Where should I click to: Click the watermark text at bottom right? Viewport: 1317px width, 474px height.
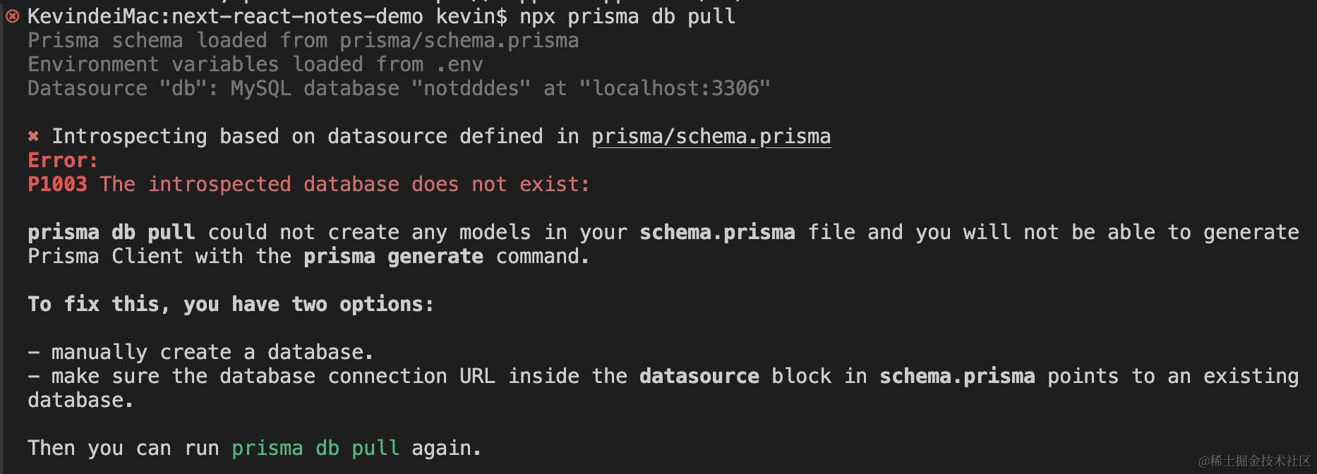pyautogui.click(x=1254, y=461)
